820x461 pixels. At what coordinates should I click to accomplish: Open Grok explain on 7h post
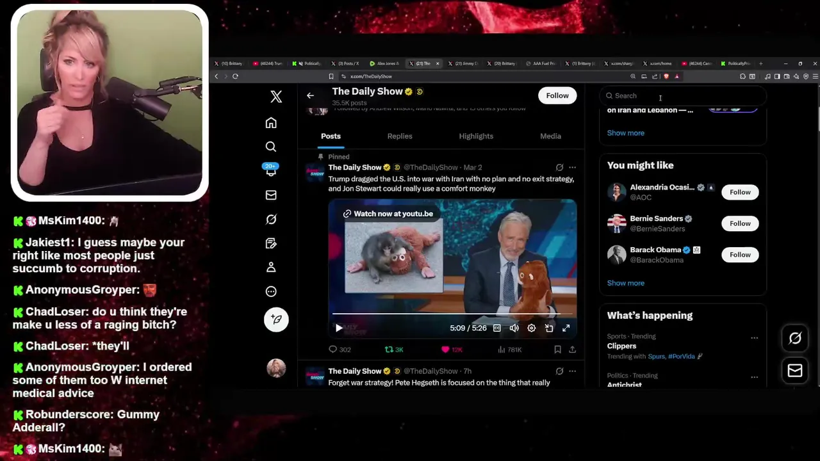point(559,371)
